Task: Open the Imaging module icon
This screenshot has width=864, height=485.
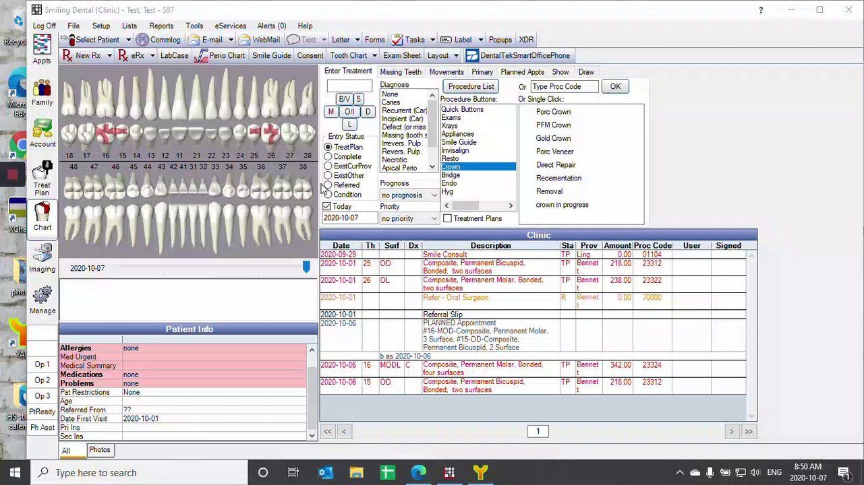Action: tap(42, 257)
